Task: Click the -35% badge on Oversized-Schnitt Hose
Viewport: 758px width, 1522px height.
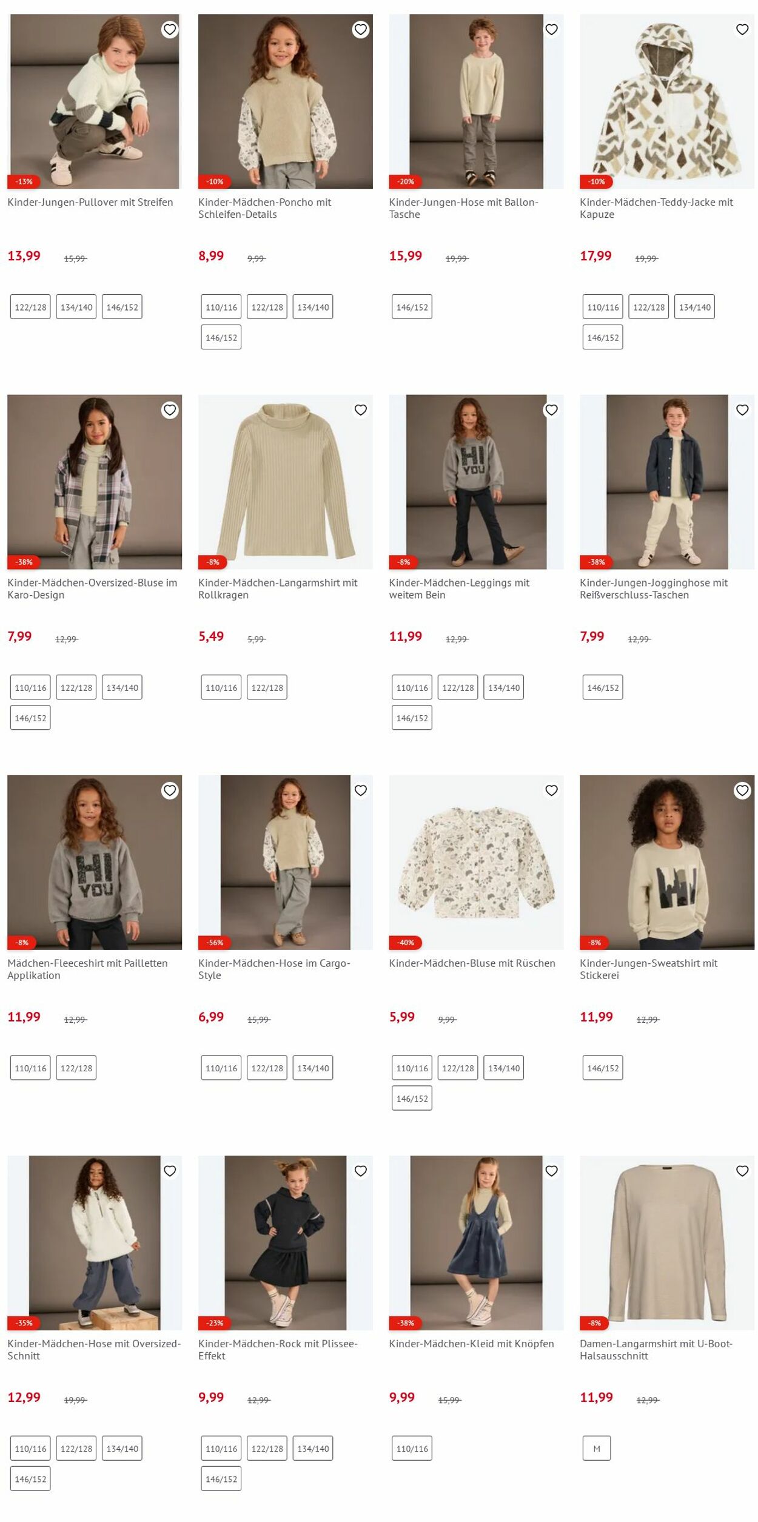Action: [x=24, y=1323]
